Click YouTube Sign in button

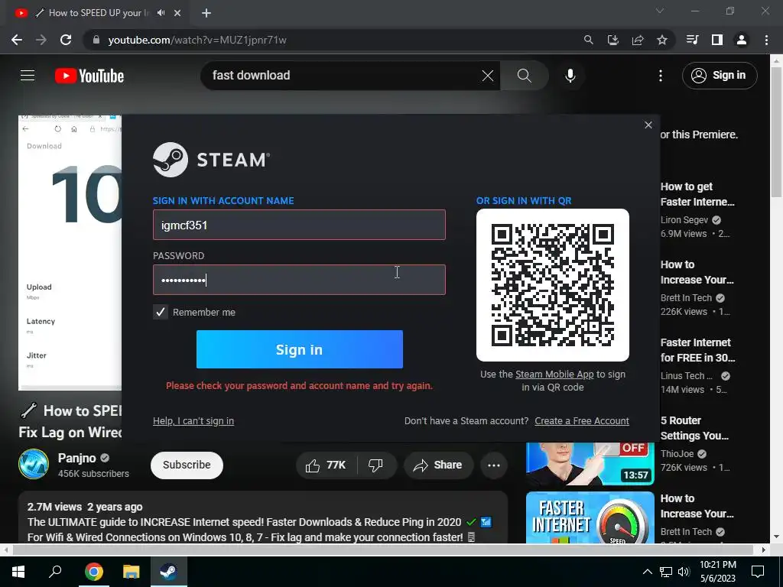pyautogui.click(x=720, y=76)
